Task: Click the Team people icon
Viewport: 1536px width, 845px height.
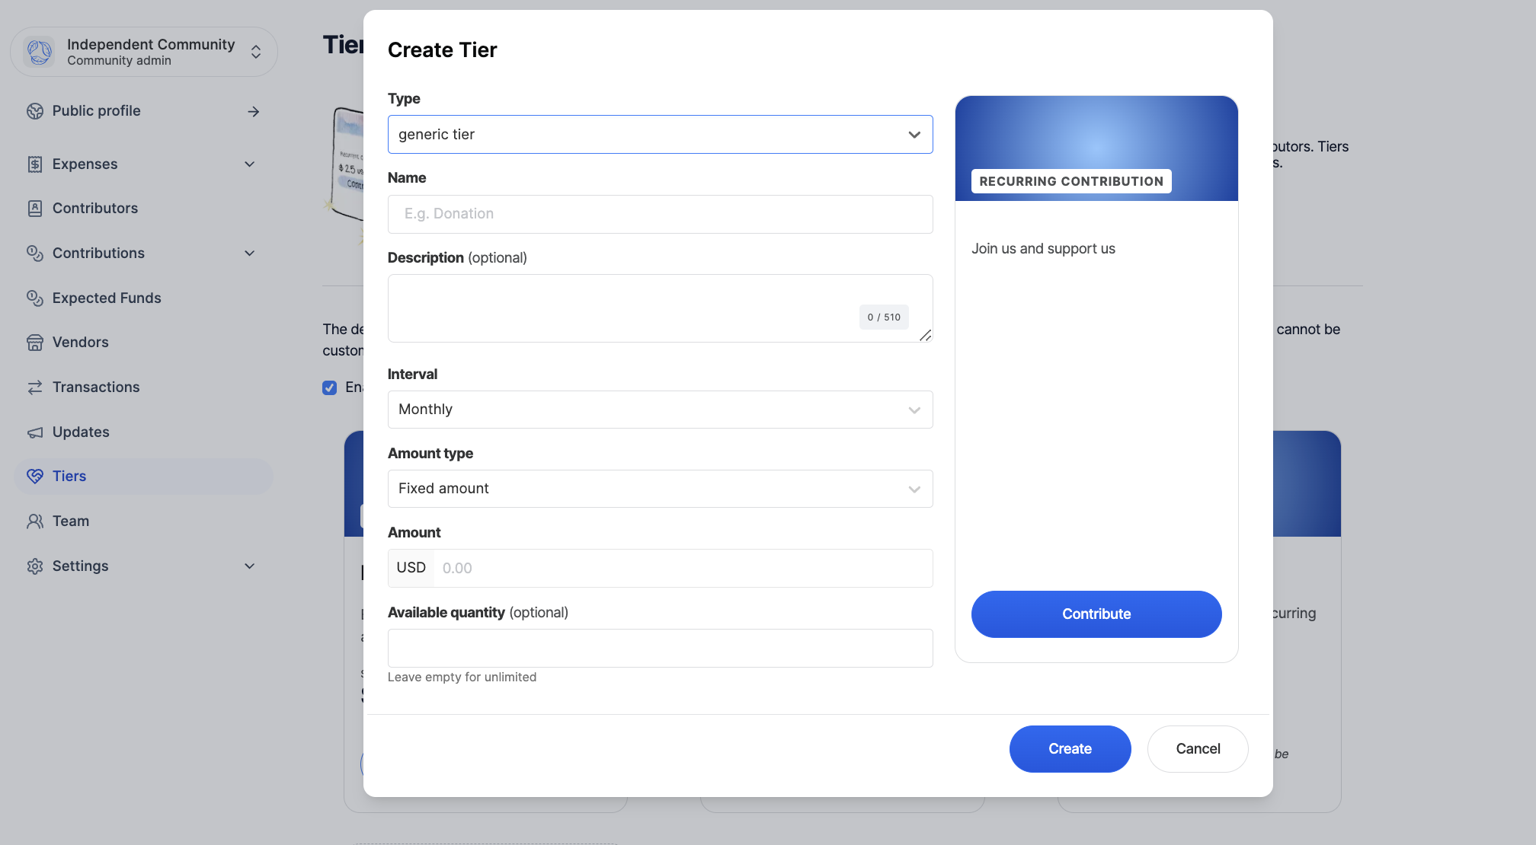Action: tap(35, 521)
